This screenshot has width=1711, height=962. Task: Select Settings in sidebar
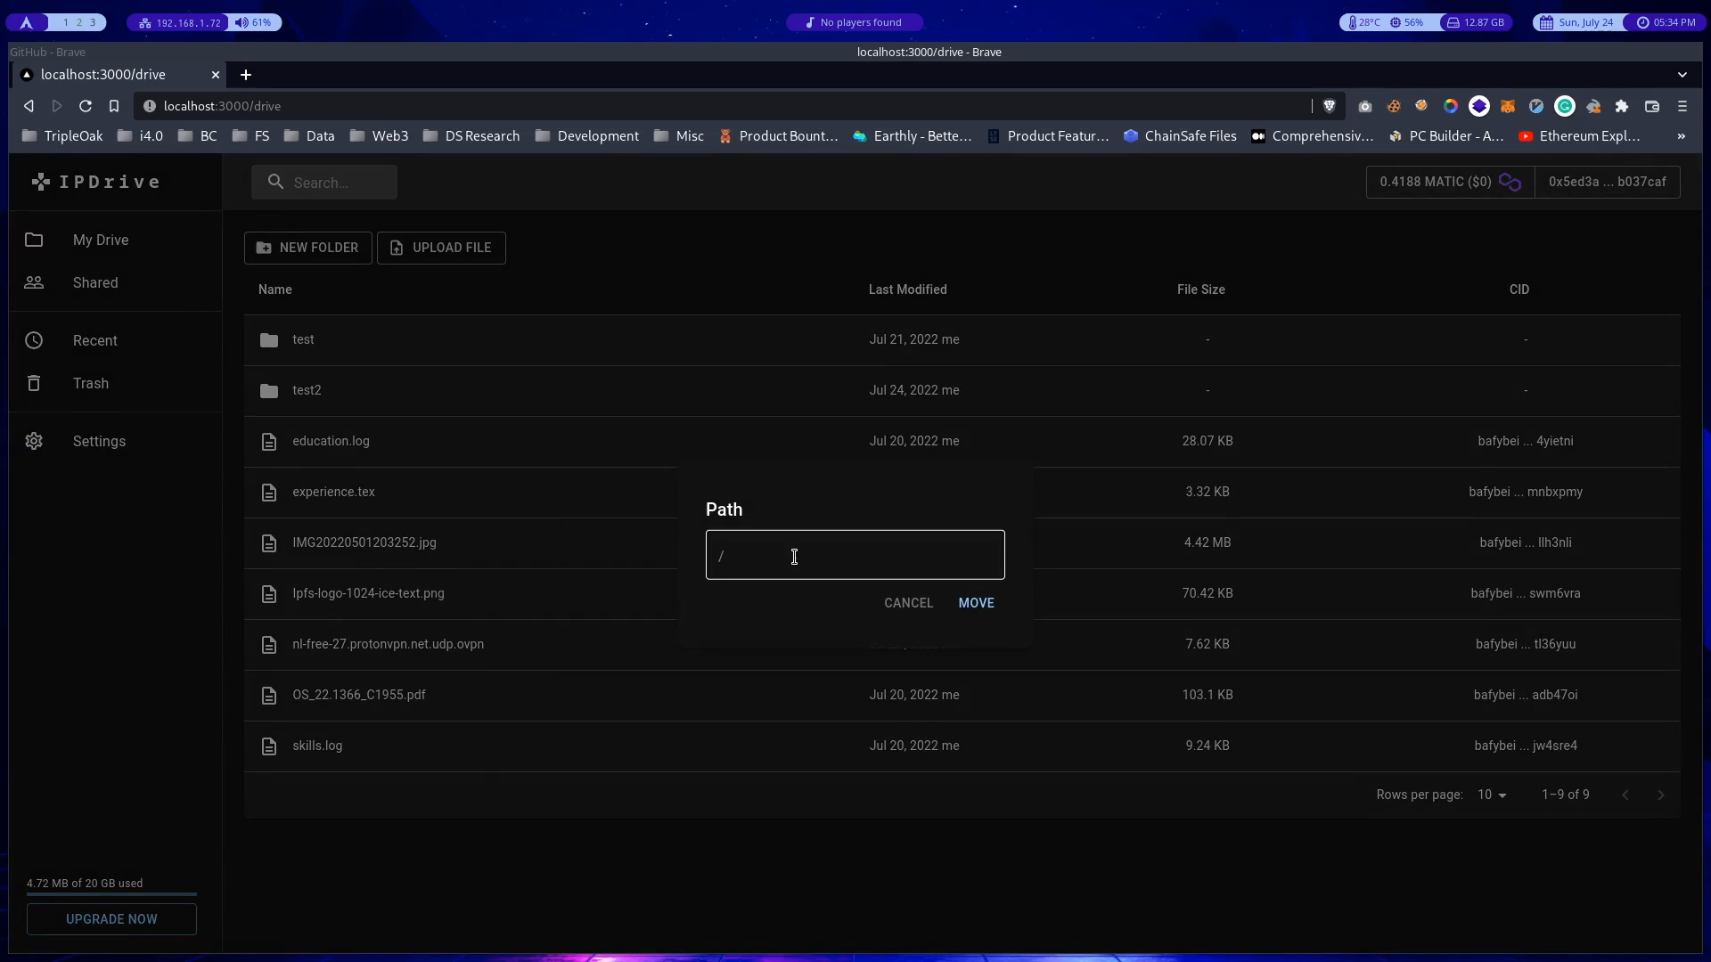click(116, 441)
